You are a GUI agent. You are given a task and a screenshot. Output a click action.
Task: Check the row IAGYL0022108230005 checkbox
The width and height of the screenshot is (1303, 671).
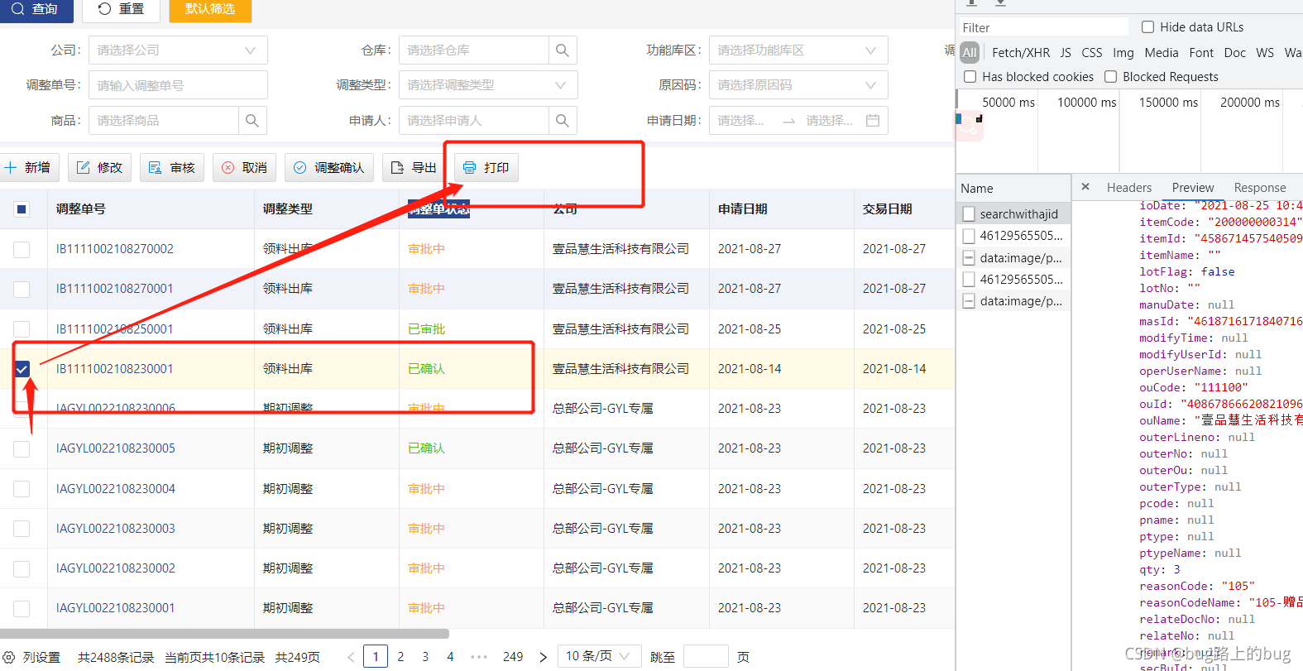[x=22, y=448]
